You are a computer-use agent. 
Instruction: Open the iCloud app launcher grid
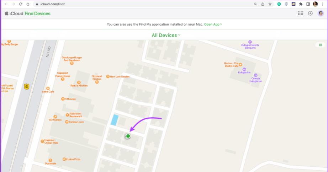click(x=301, y=14)
